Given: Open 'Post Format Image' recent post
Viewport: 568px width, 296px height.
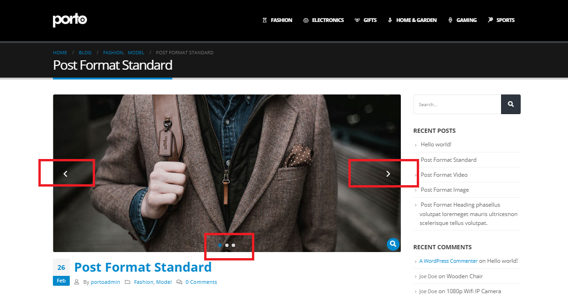Looking at the screenshot, I should pyautogui.click(x=445, y=190).
